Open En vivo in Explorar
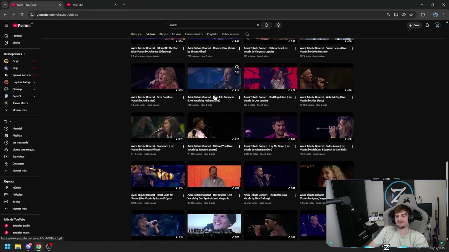 (x=20, y=202)
